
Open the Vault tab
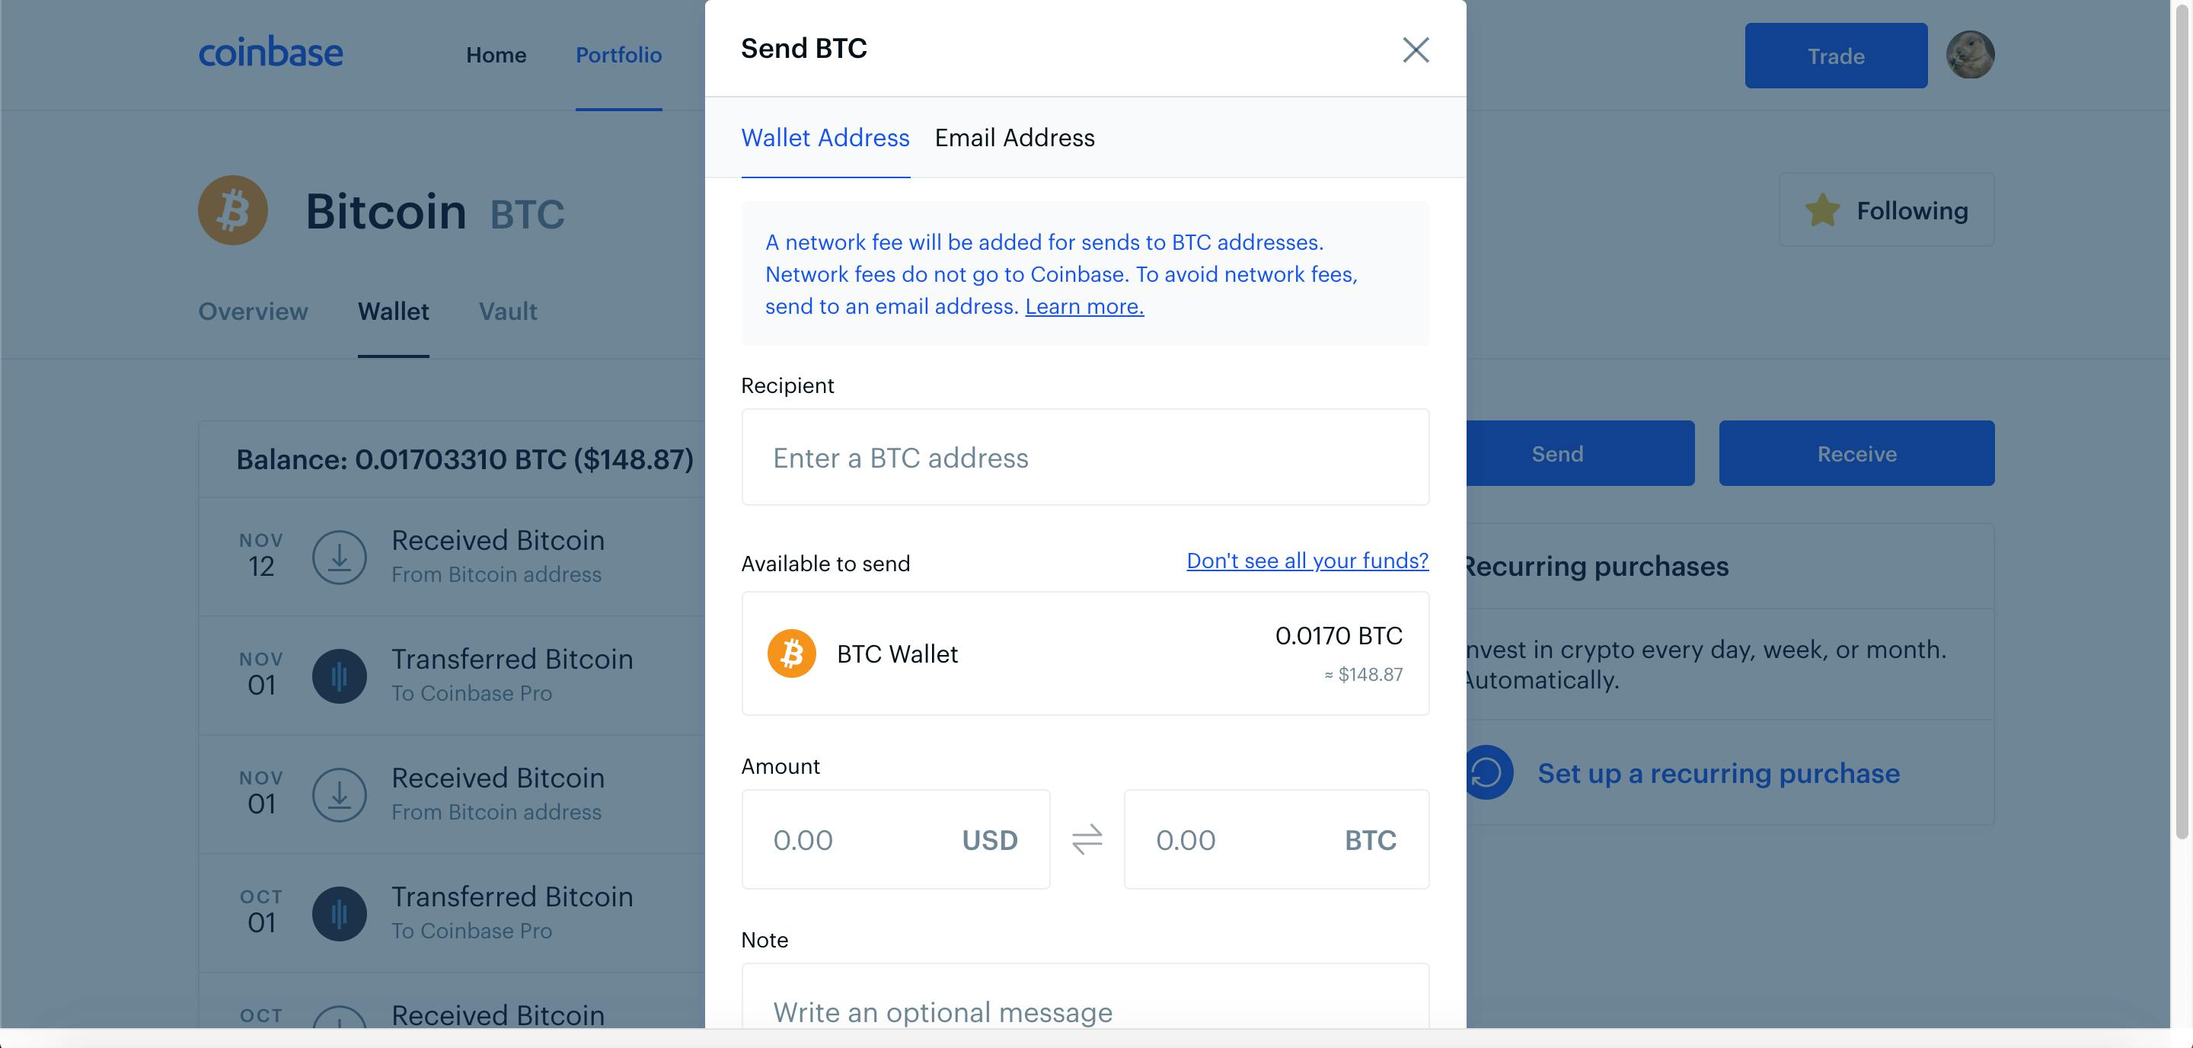[x=506, y=312]
